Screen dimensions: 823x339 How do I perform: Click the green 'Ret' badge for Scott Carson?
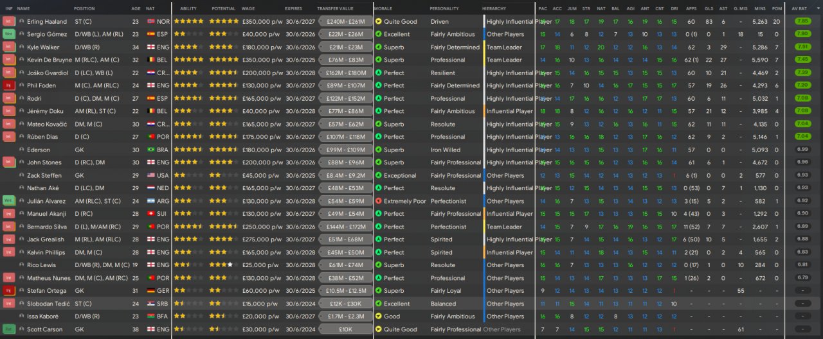point(9,329)
